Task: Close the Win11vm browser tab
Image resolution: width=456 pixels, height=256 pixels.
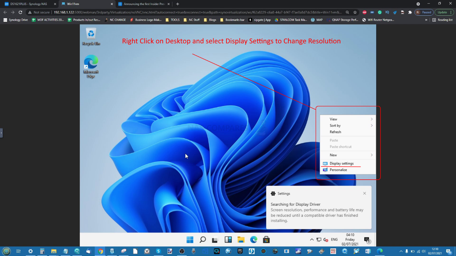Action: [112, 4]
